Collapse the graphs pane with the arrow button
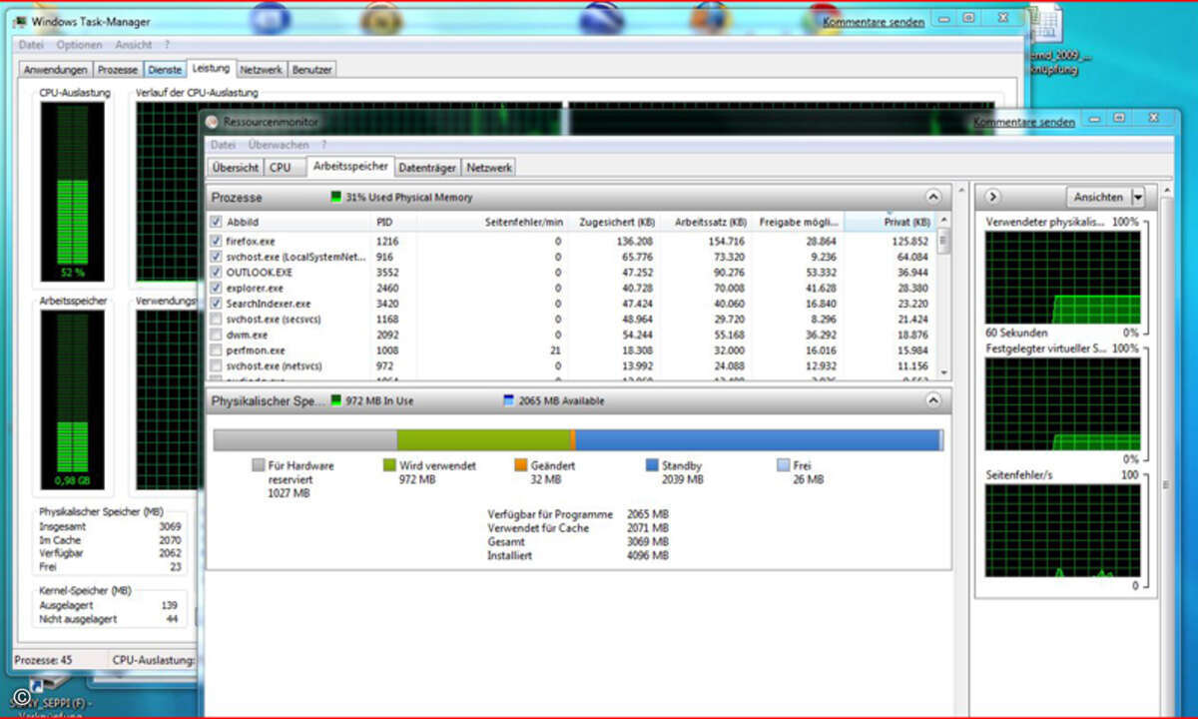 click(993, 197)
